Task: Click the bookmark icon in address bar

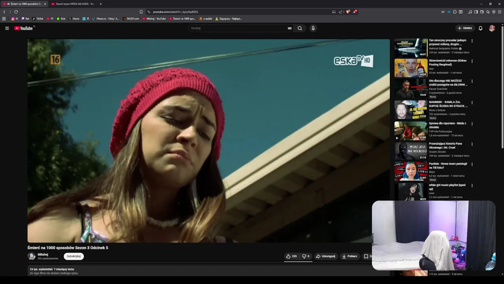Action: click(x=141, y=12)
